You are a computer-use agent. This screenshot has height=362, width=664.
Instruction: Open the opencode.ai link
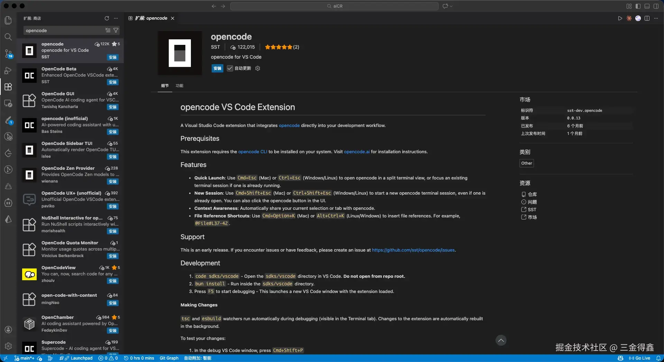pyautogui.click(x=357, y=152)
